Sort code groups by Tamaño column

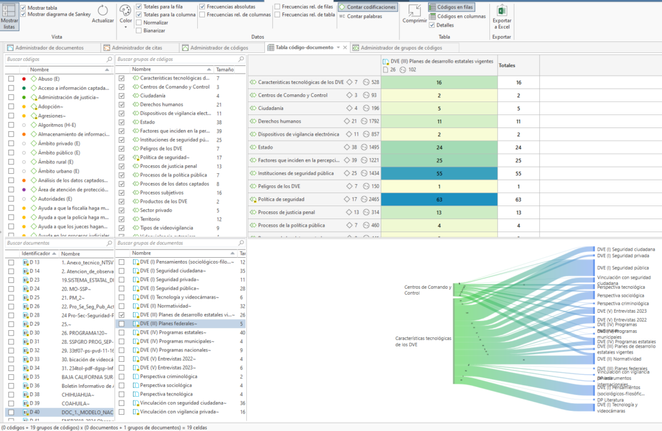(224, 70)
